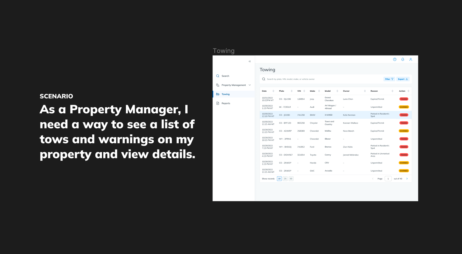This screenshot has height=254, width=462.
Task: Sort table by Action column arrows
Action: point(408,91)
